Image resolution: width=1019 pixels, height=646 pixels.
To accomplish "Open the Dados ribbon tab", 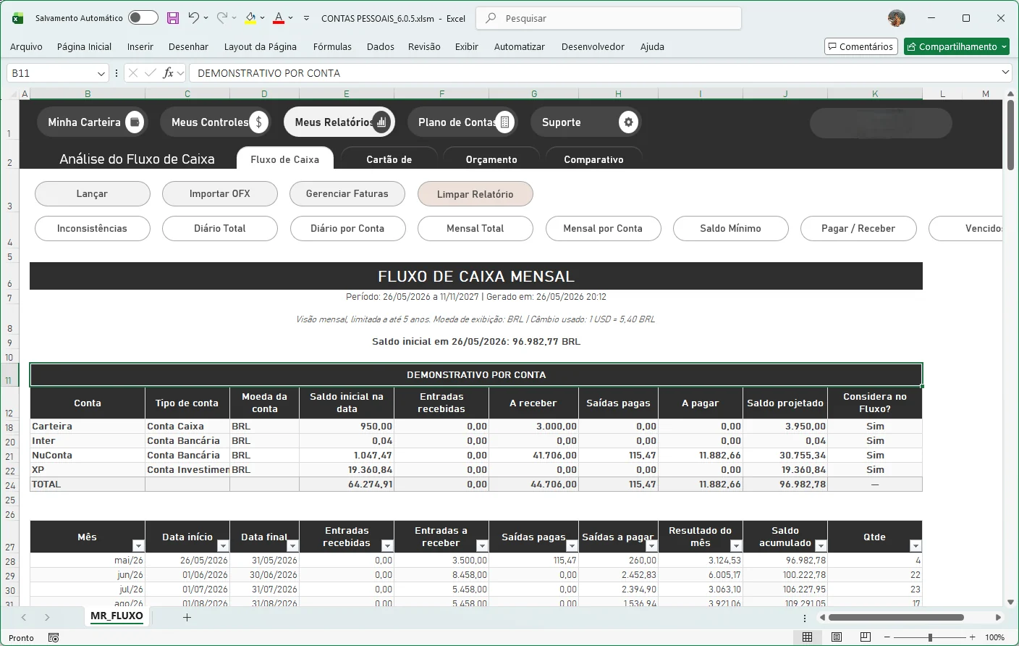I will pyautogui.click(x=381, y=46).
